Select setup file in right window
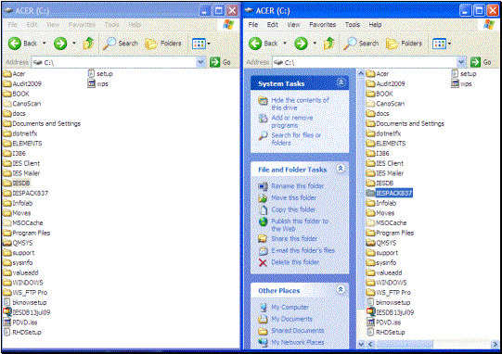 (x=464, y=74)
